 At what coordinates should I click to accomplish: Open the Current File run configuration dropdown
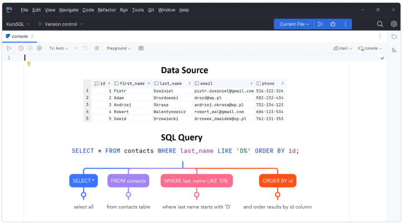pyautogui.click(x=294, y=24)
